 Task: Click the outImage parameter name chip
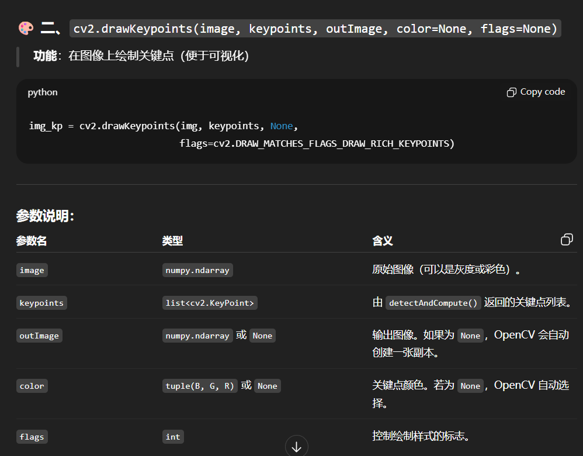pos(39,336)
